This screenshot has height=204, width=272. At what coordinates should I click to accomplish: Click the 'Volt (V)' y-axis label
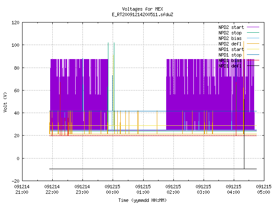(5, 102)
